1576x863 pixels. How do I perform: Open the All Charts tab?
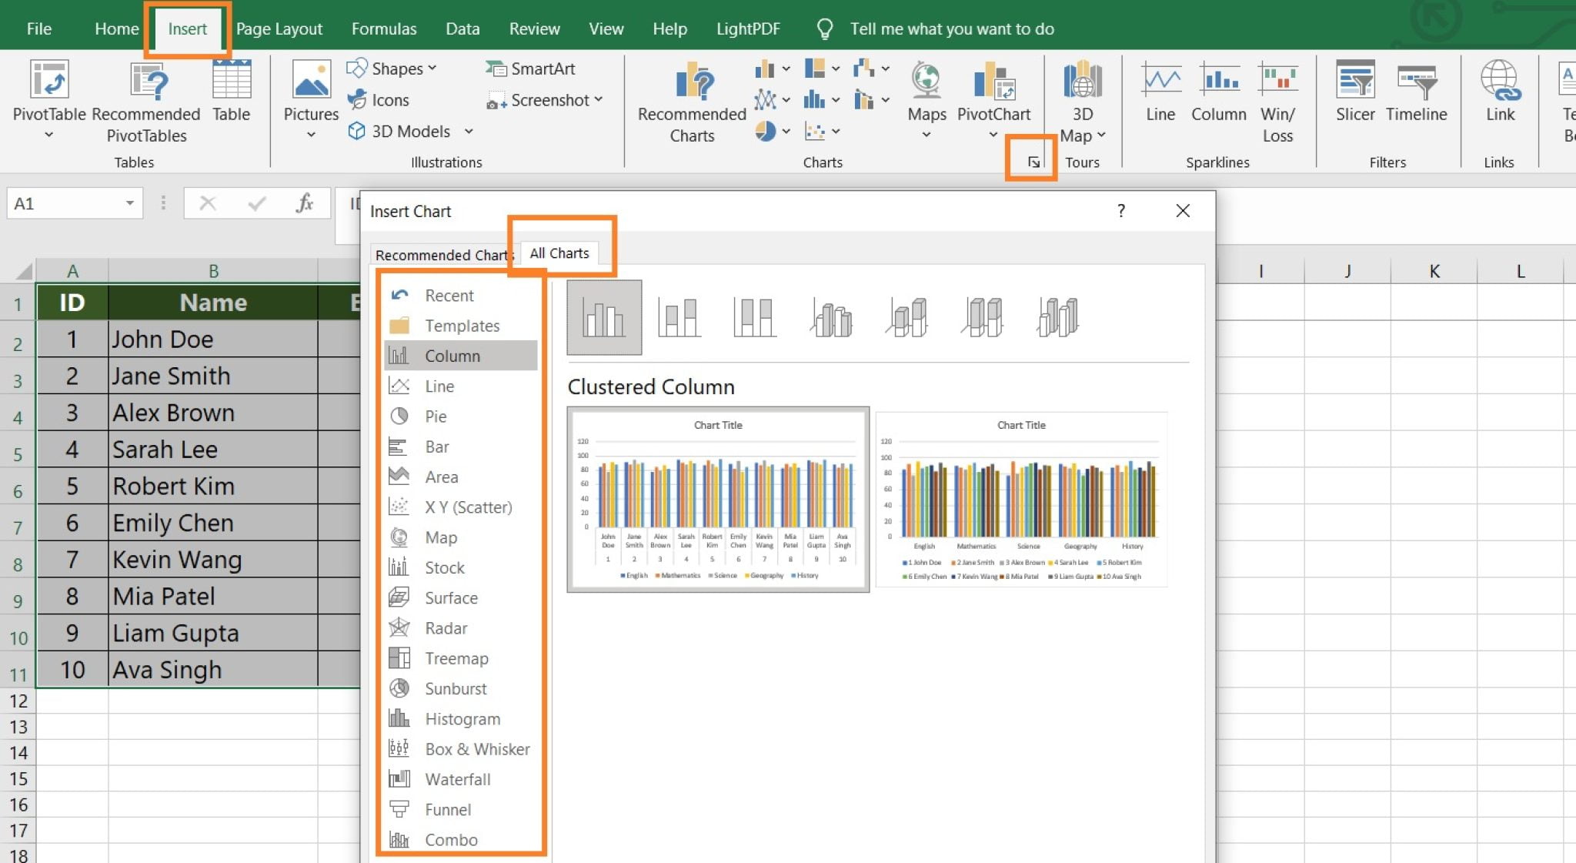tap(561, 253)
